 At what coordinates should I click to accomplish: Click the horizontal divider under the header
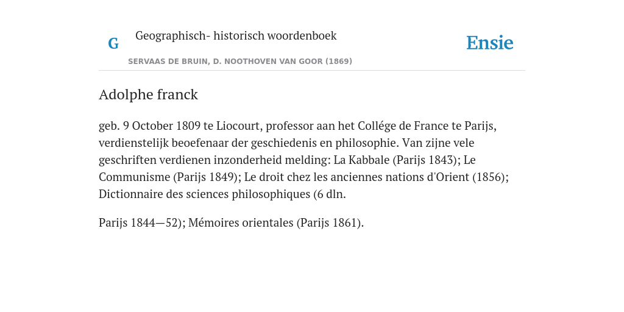click(x=312, y=71)
